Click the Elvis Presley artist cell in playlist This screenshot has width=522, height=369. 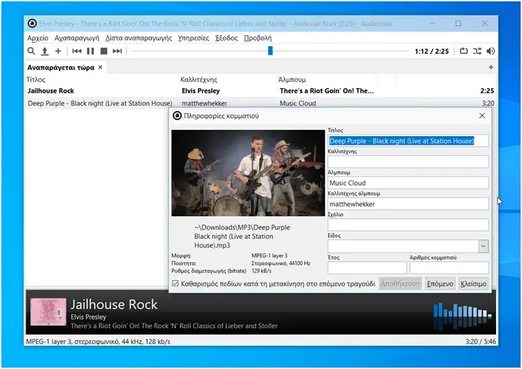[201, 90]
